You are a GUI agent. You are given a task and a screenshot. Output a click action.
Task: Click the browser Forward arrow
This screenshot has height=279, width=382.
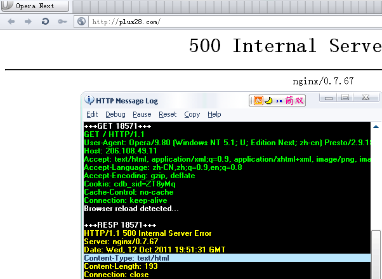pyautogui.click(x=28, y=22)
